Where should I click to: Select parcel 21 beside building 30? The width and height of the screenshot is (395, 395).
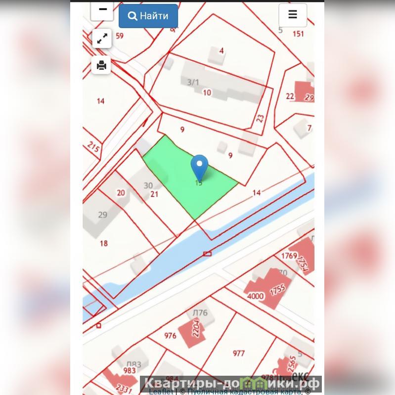154,194
